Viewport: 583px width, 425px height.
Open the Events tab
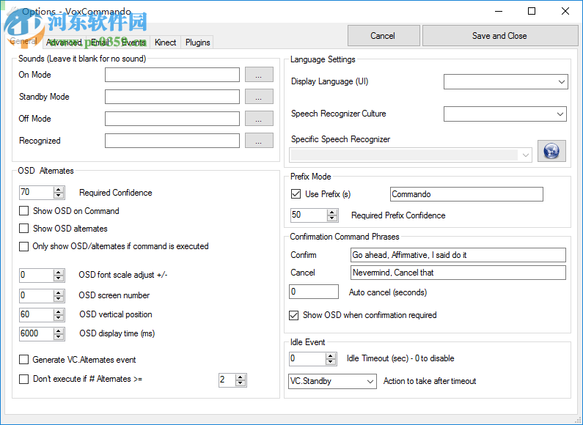click(x=133, y=42)
